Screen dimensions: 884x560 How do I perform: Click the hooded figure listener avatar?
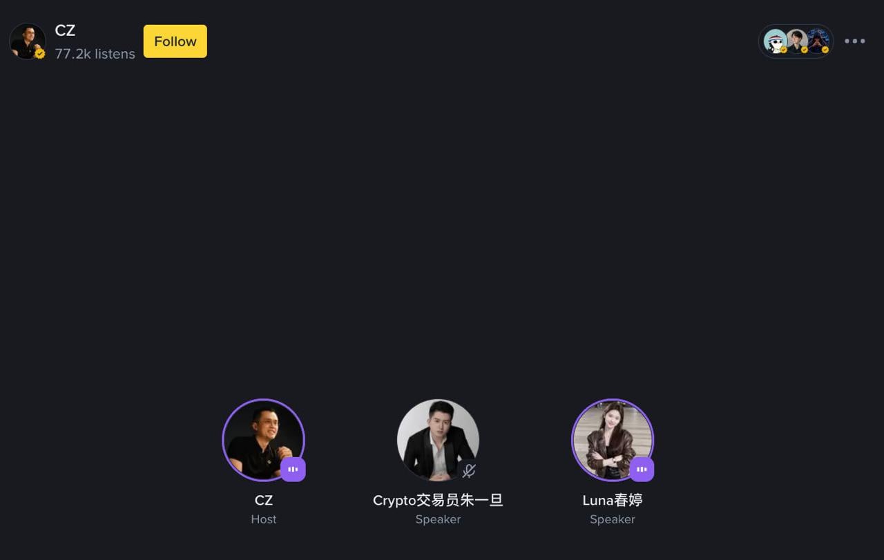click(x=818, y=41)
